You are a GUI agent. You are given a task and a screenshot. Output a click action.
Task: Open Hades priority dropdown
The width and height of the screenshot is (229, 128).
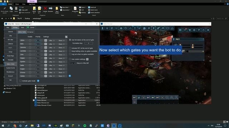pyautogui.click(x=38, y=76)
